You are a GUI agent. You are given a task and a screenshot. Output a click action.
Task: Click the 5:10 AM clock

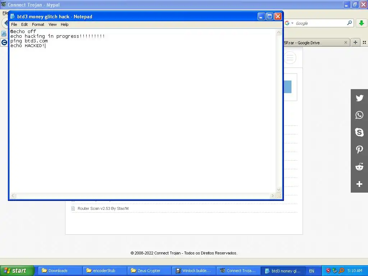pos(355,271)
